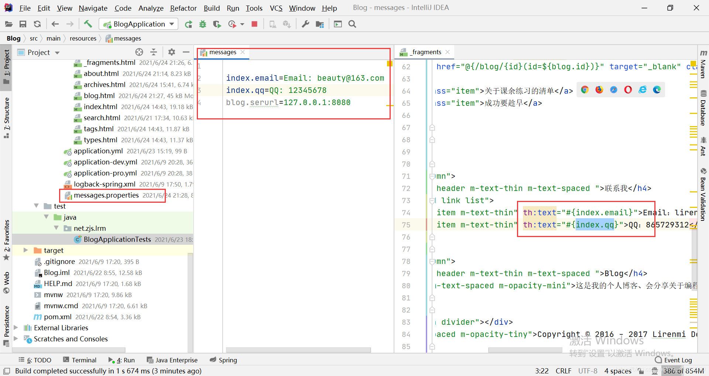The image size is (709, 376).
Task: Open the Project panel gear options
Action: [x=171, y=52]
